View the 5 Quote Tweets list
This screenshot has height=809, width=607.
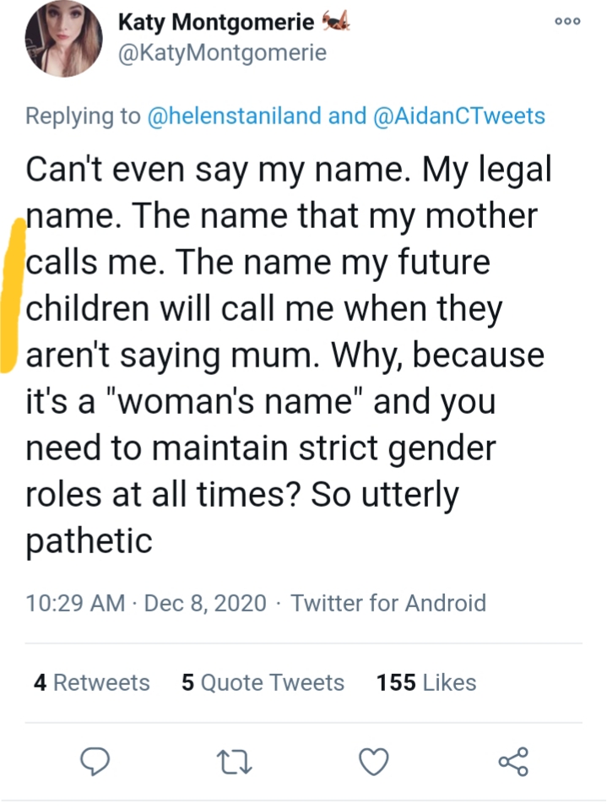pos(263,682)
